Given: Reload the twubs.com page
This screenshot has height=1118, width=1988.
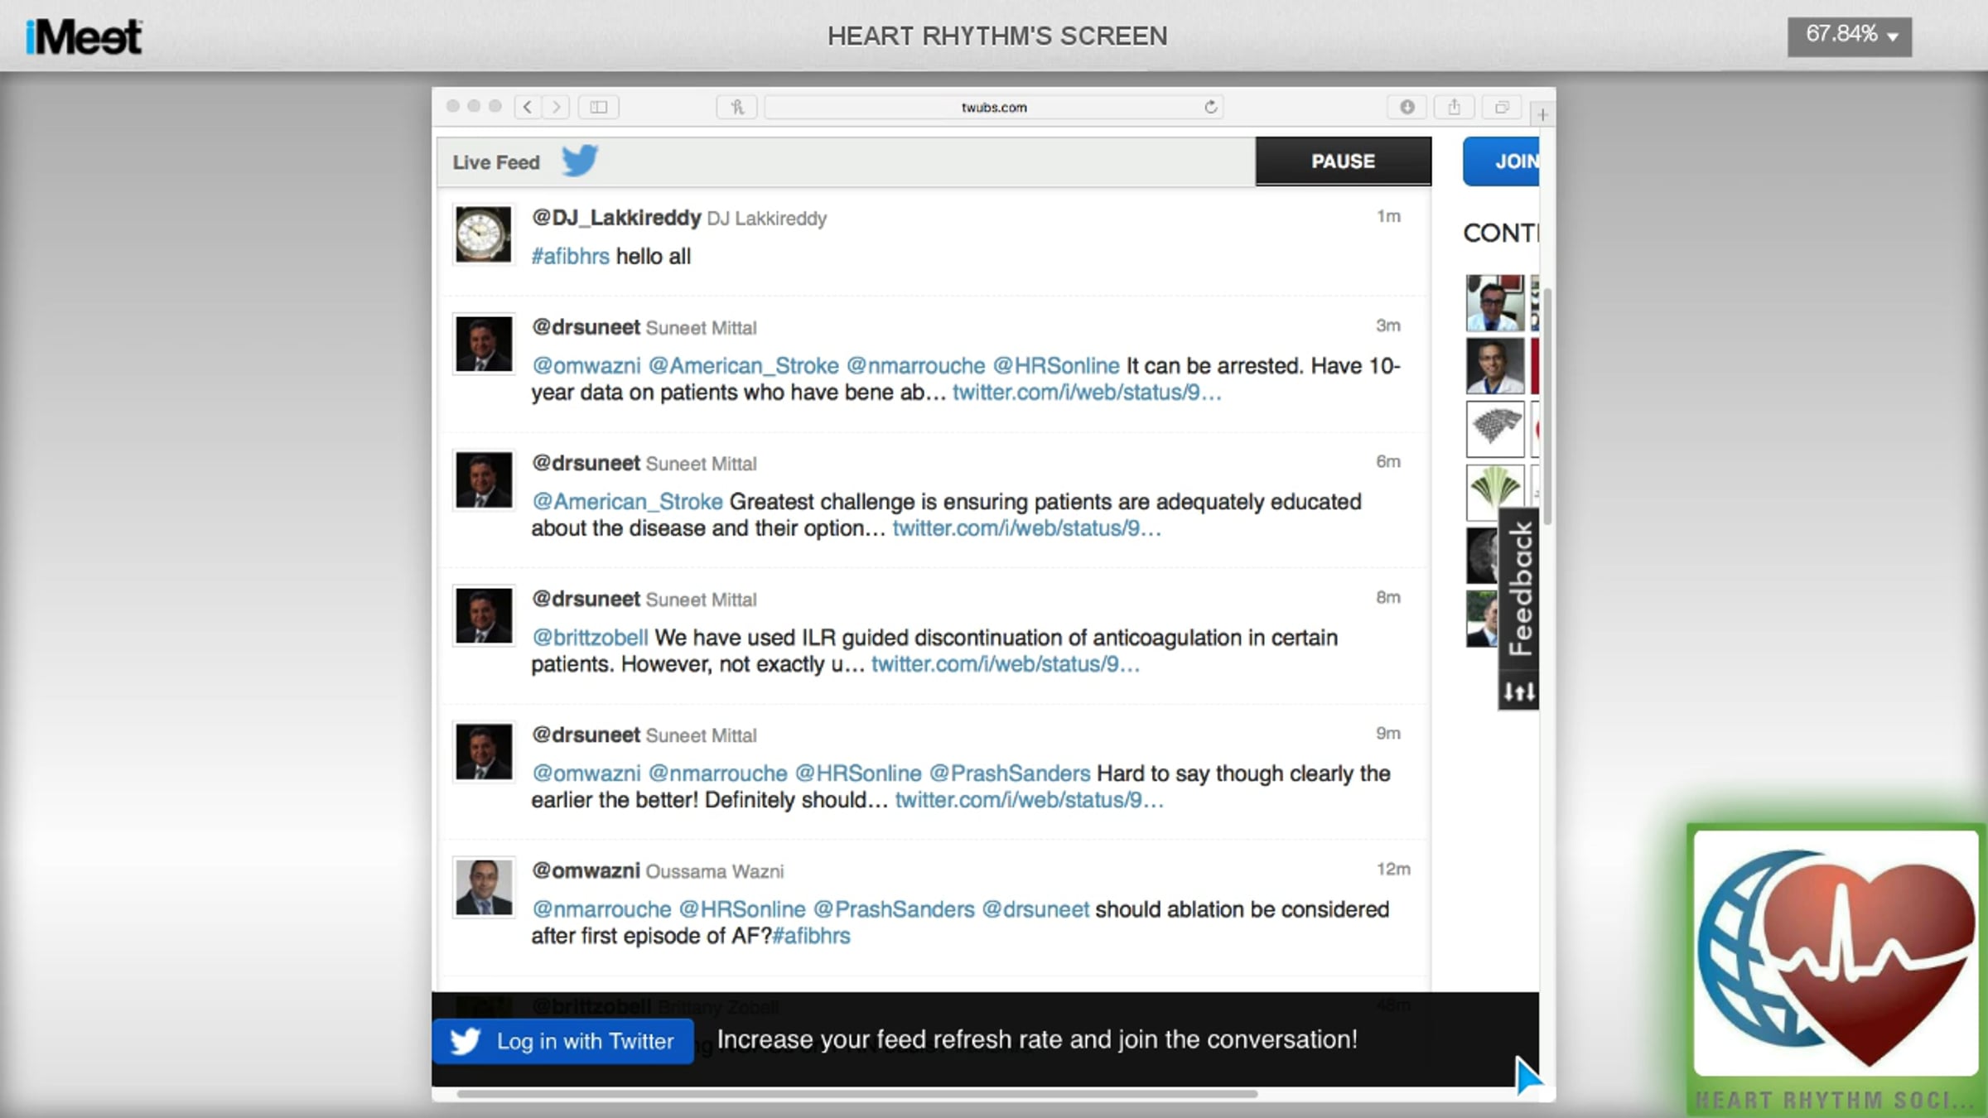Looking at the screenshot, I should pyautogui.click(x=1210, y=107).
